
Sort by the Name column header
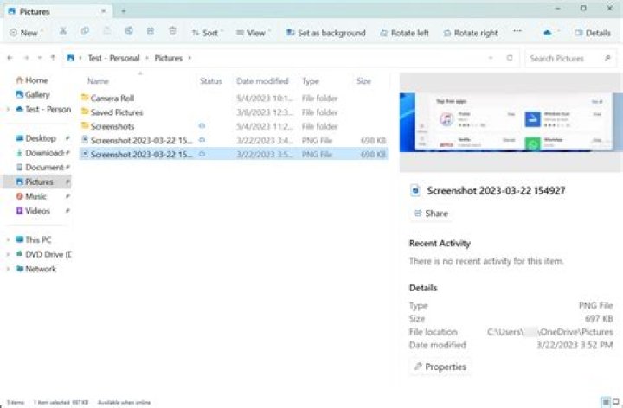98,81
